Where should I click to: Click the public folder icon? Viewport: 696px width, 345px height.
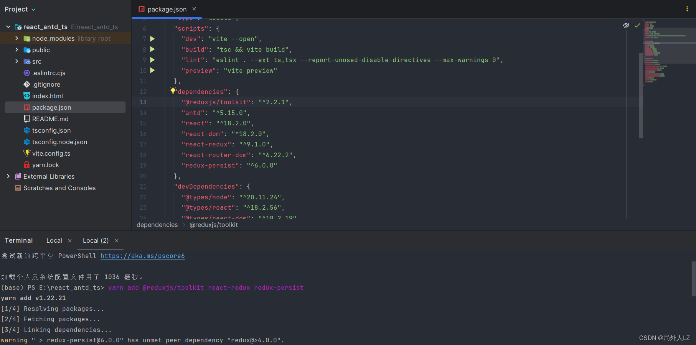pyautogui.click(x=27, y=50)
